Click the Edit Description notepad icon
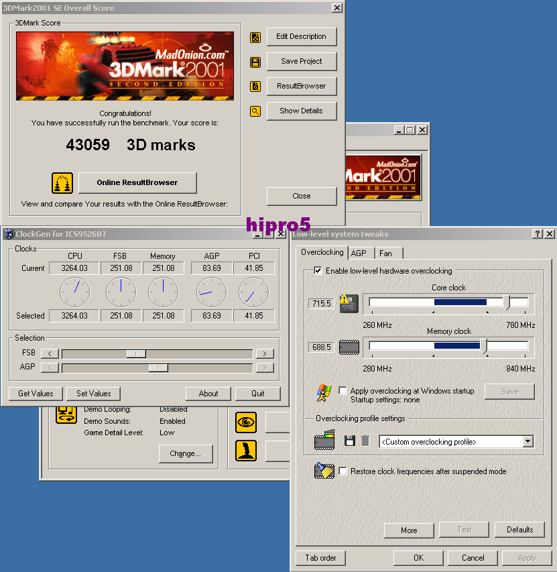 (x=255, y=37)
